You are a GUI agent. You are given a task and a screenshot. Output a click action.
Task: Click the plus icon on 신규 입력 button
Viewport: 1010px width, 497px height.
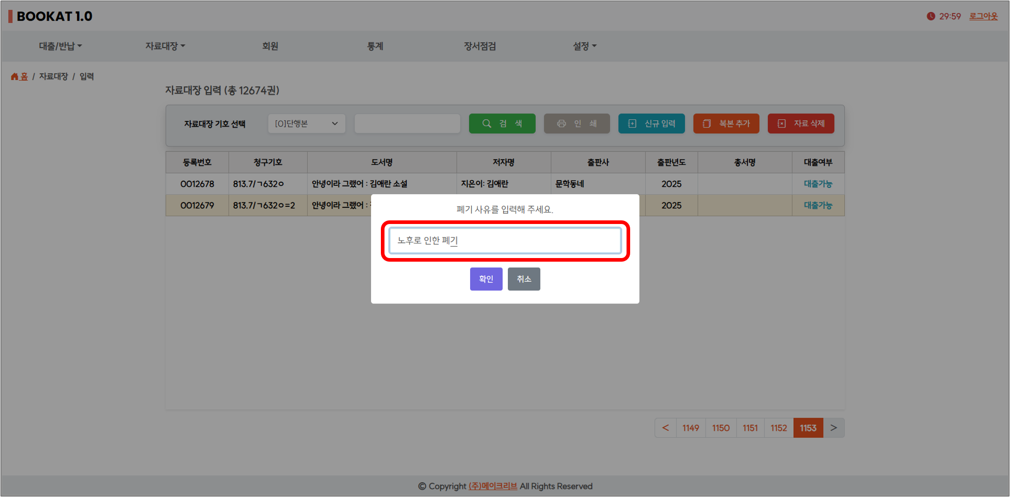[632, 124]
